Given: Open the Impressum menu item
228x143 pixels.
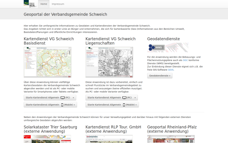Looking at the screenshot, I should click(58, 4).
